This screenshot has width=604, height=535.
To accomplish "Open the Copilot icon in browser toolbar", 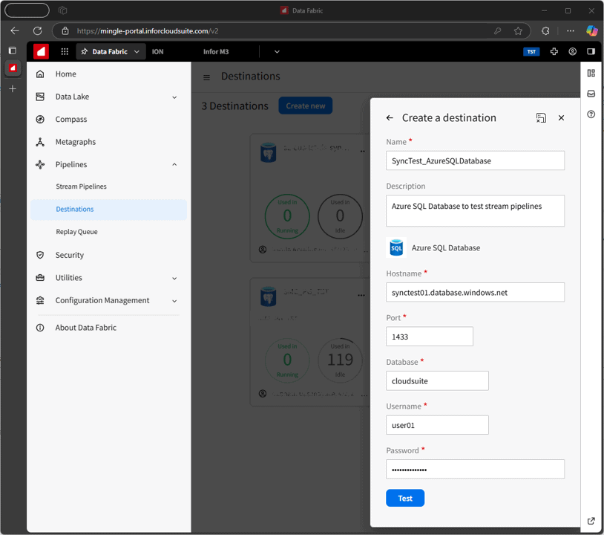I will (x=591, y=31).
